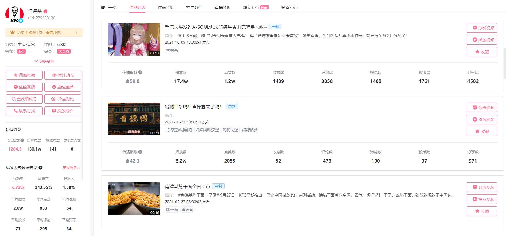Open the 舆情分析 tab

pyautogui.click(x=289, y=7)
